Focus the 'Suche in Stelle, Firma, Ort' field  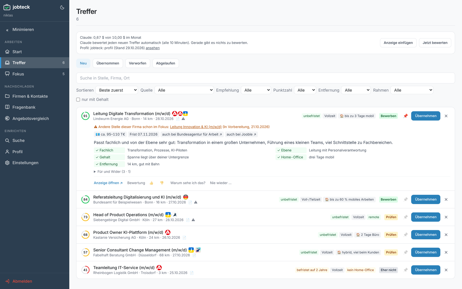point(265,78)
